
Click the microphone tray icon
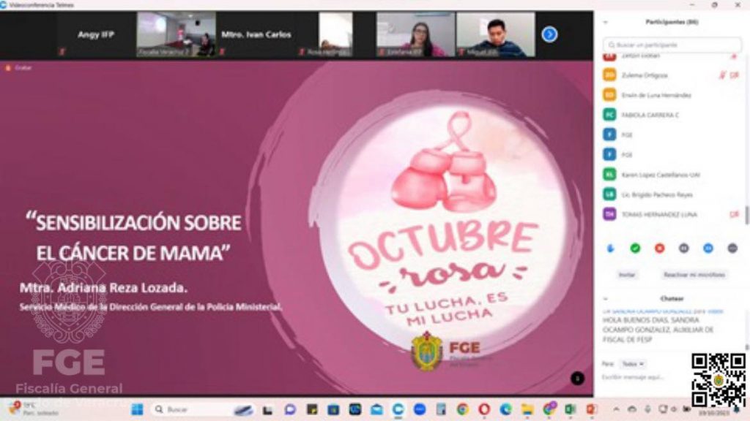[647, 409]
